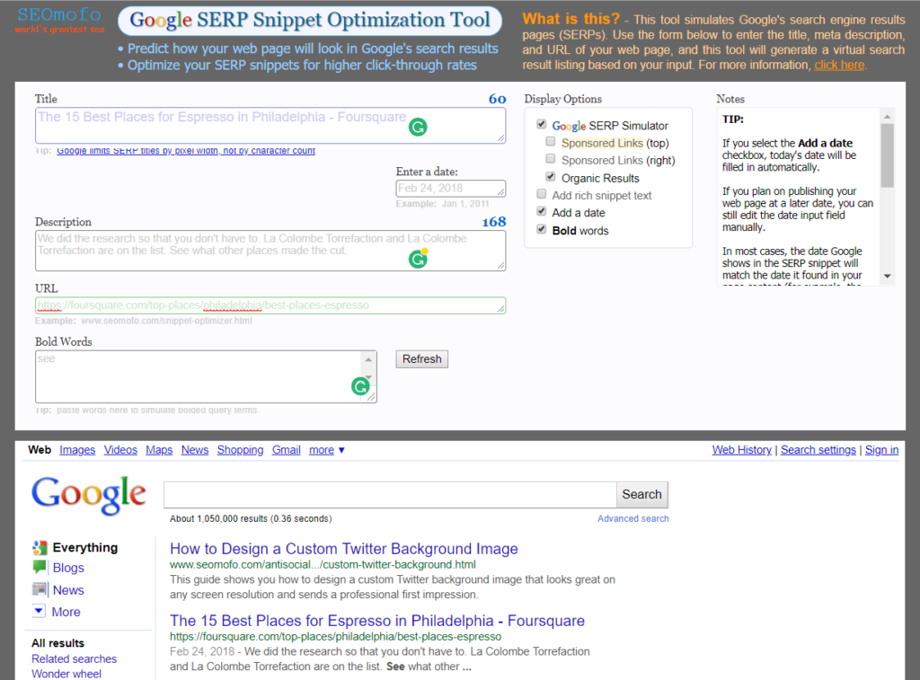Viewport: 920px width, 680px height.
Task: Click into the Google search box
Action: click(x=390, y=495)
